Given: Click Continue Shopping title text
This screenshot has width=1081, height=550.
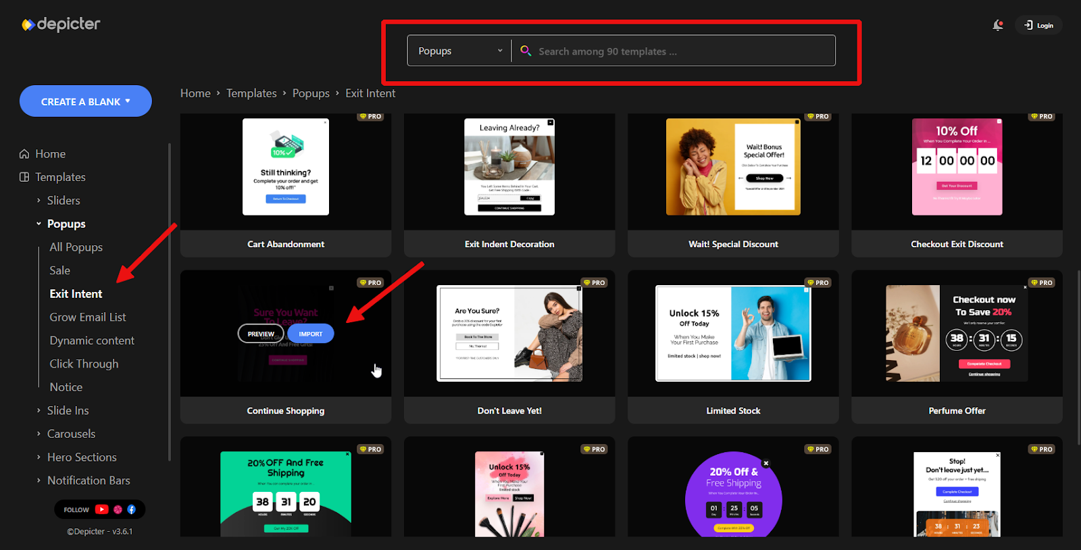Looking at the screenshot, I should pyautogui.click(x=286, y=411).
